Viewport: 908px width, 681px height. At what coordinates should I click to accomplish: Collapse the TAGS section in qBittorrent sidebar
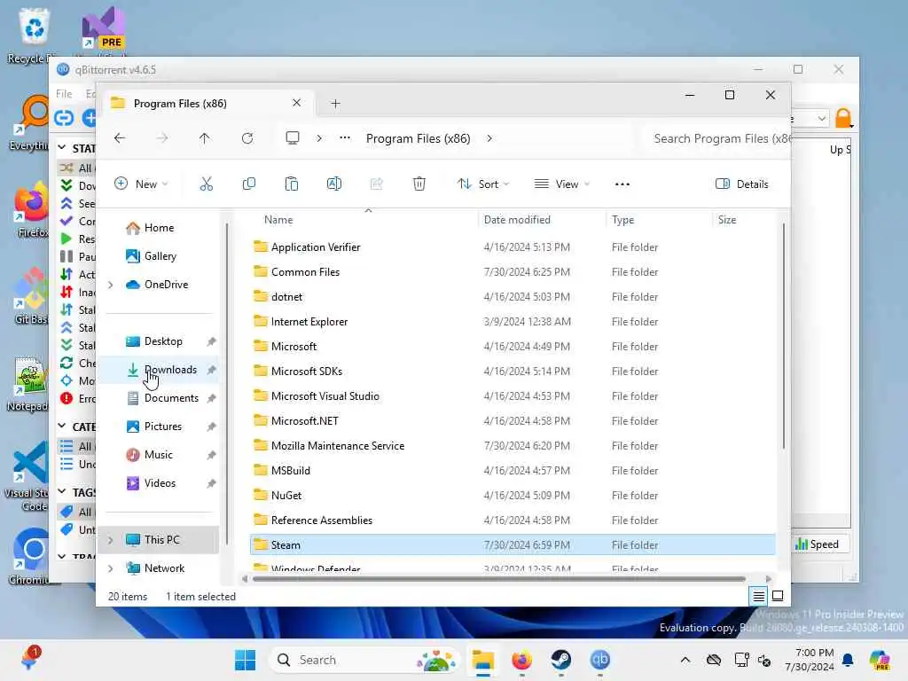(62, 491)
